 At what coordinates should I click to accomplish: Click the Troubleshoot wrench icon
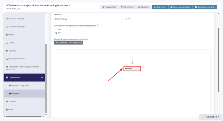click(x=104, y=7)
